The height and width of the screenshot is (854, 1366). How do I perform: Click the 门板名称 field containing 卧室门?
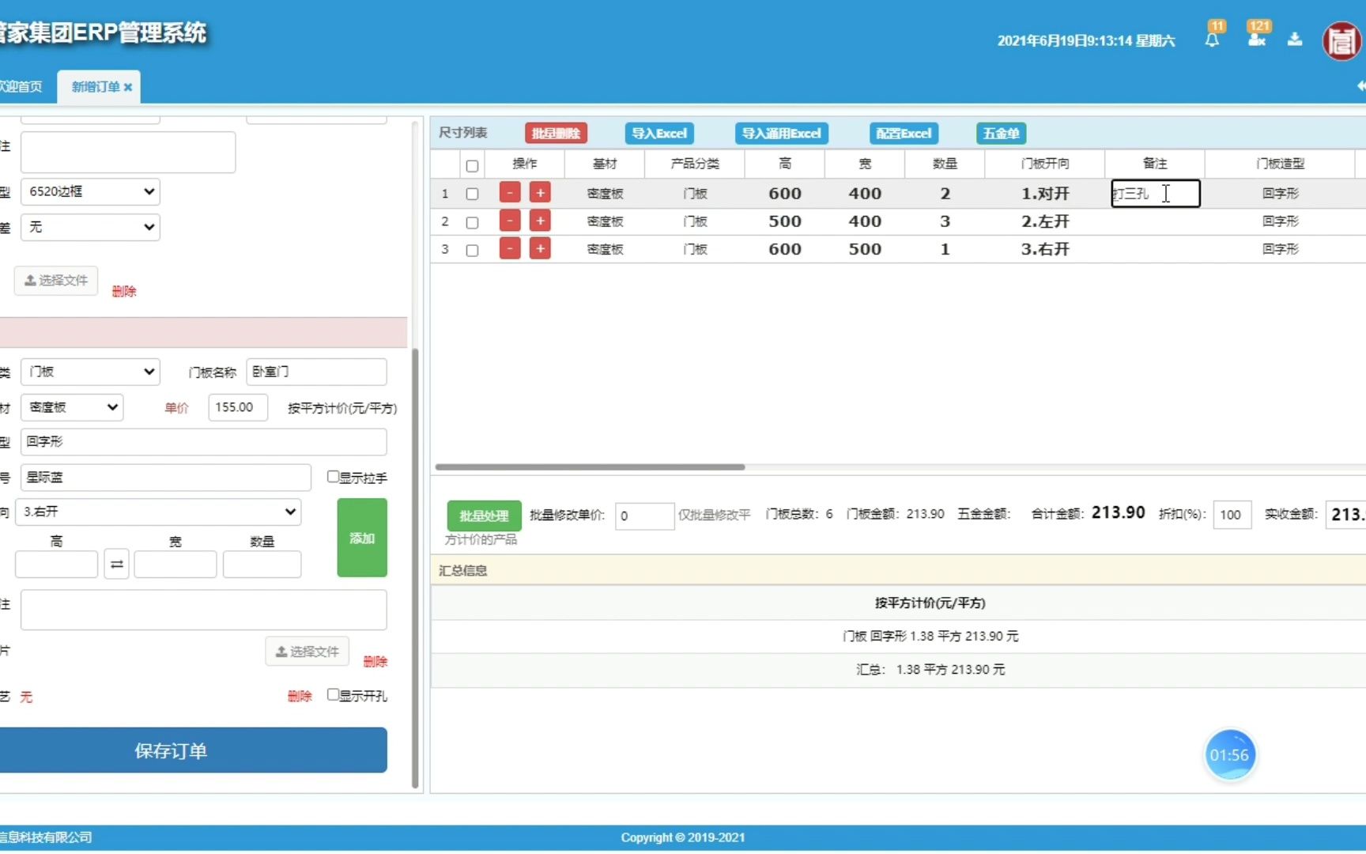click(x=317, y=372)
